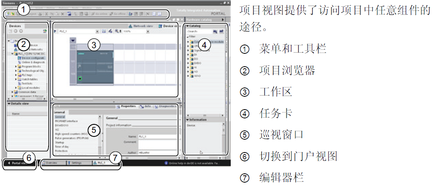Open the Overview editor bar tab
The height and width of the screenshot is (185, 433).
pos(54,163)
